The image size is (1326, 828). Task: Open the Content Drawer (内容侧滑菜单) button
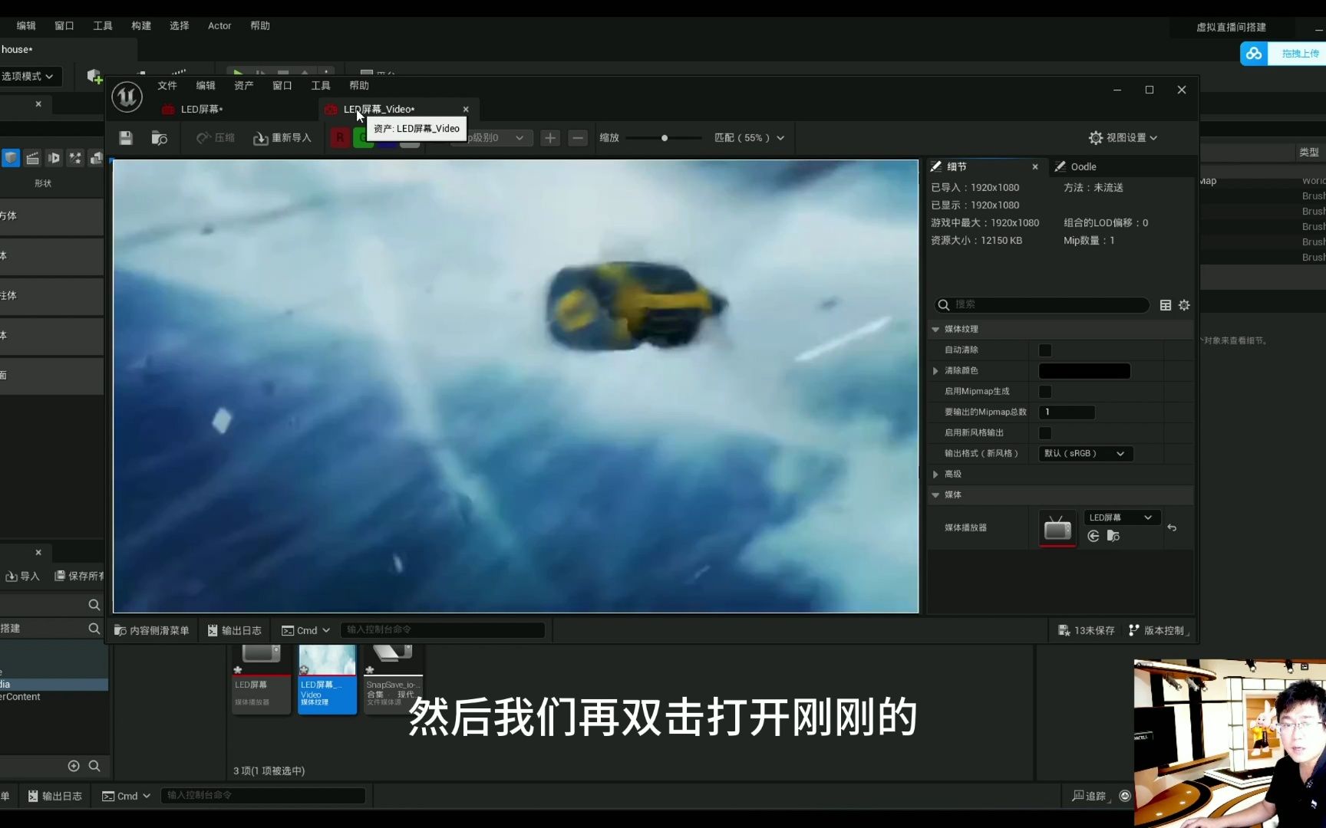tap(152, 630)
